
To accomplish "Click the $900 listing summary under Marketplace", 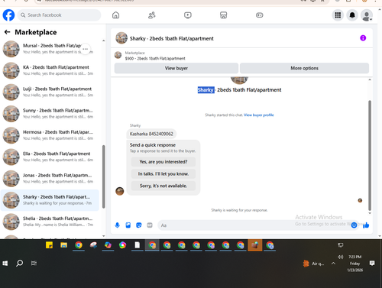I will (155, 58).
